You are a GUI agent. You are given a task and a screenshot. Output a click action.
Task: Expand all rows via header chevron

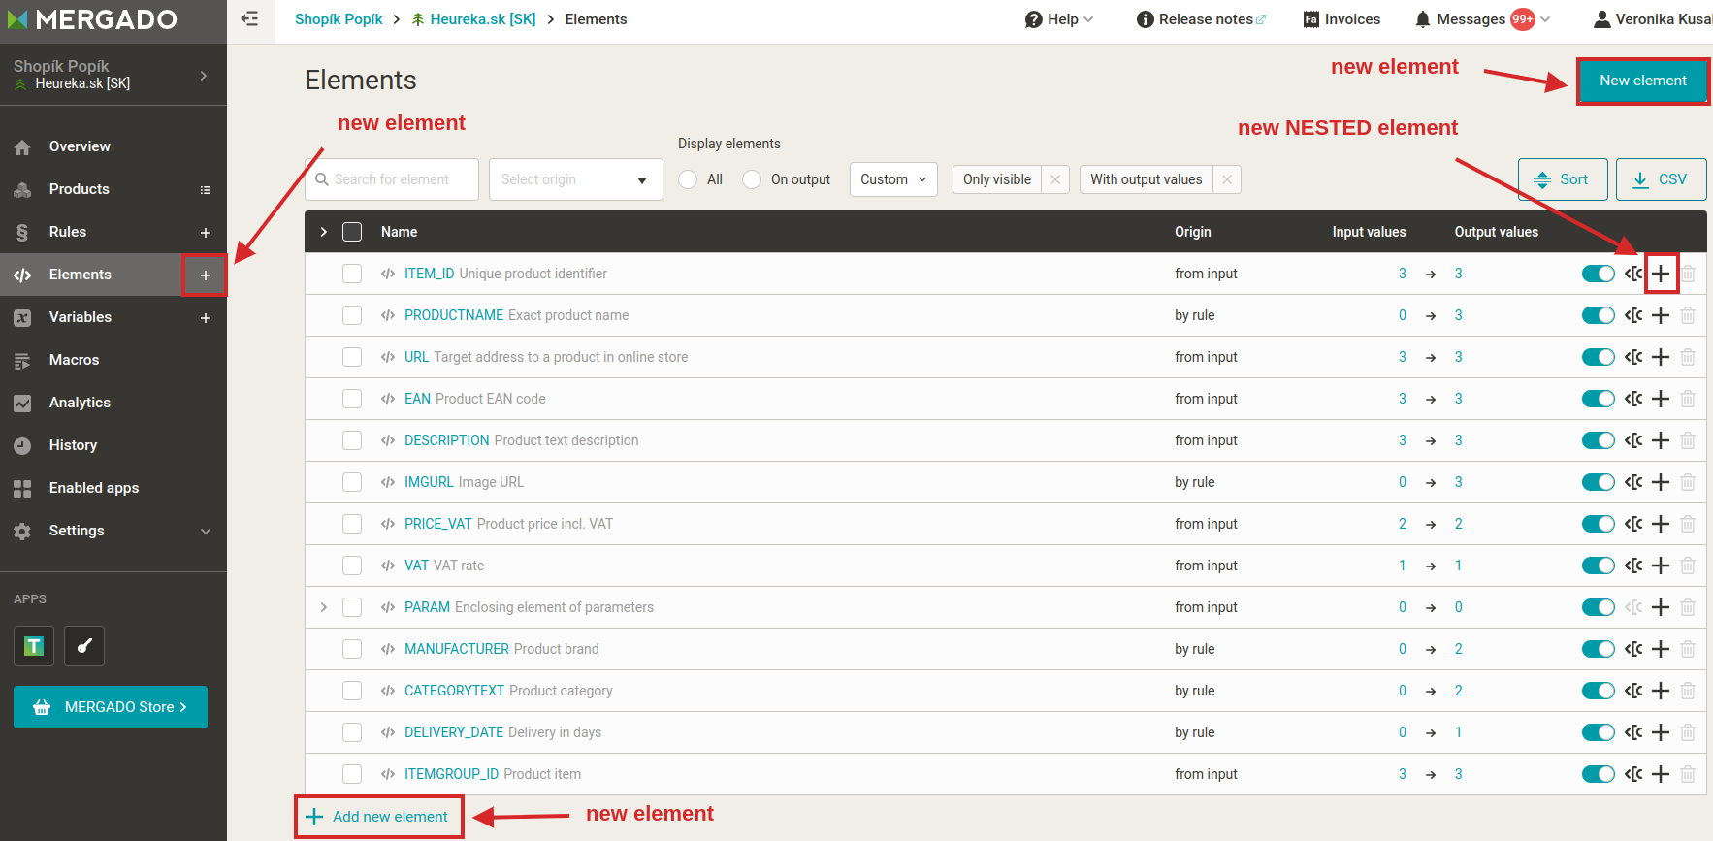(x=324, y=232)
